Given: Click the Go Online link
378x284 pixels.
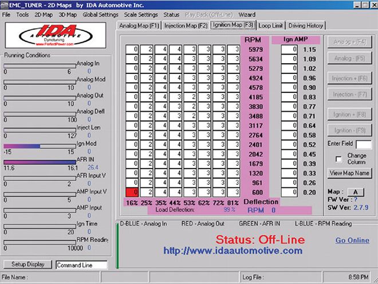Looking at the screenshot, I should click(352, 240).
